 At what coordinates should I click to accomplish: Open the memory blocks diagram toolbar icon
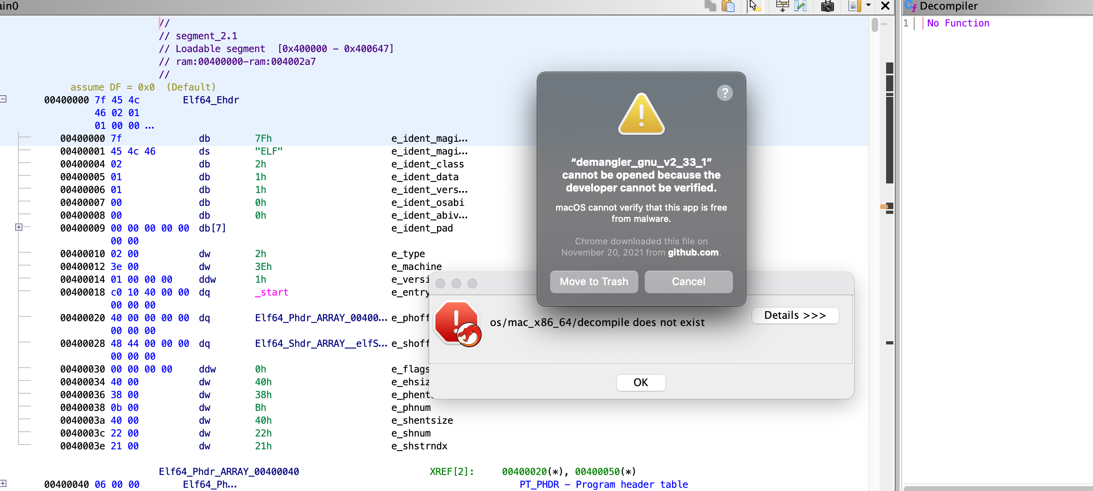[782, 6]
